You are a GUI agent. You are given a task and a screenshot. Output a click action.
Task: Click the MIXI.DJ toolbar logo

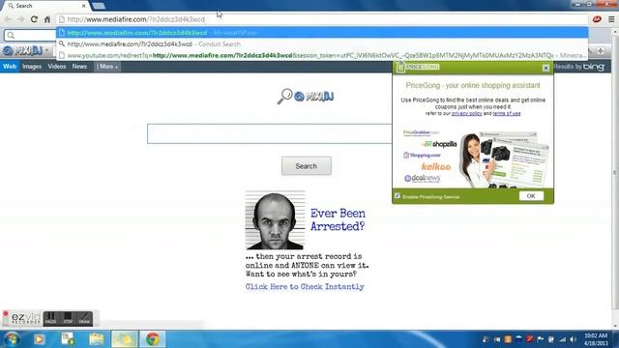pos(22,50)
